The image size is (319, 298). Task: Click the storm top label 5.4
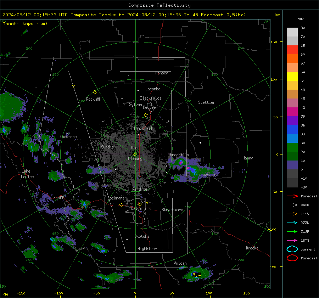coord(196,275)
